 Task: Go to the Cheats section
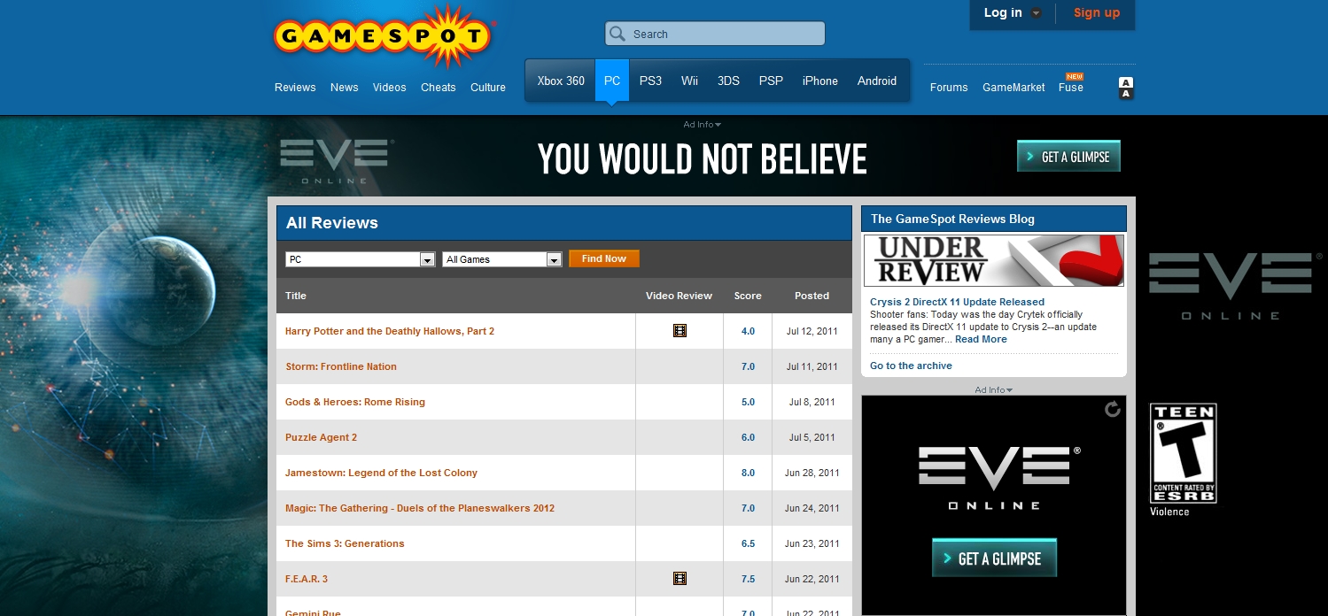[x=439, y=88]
